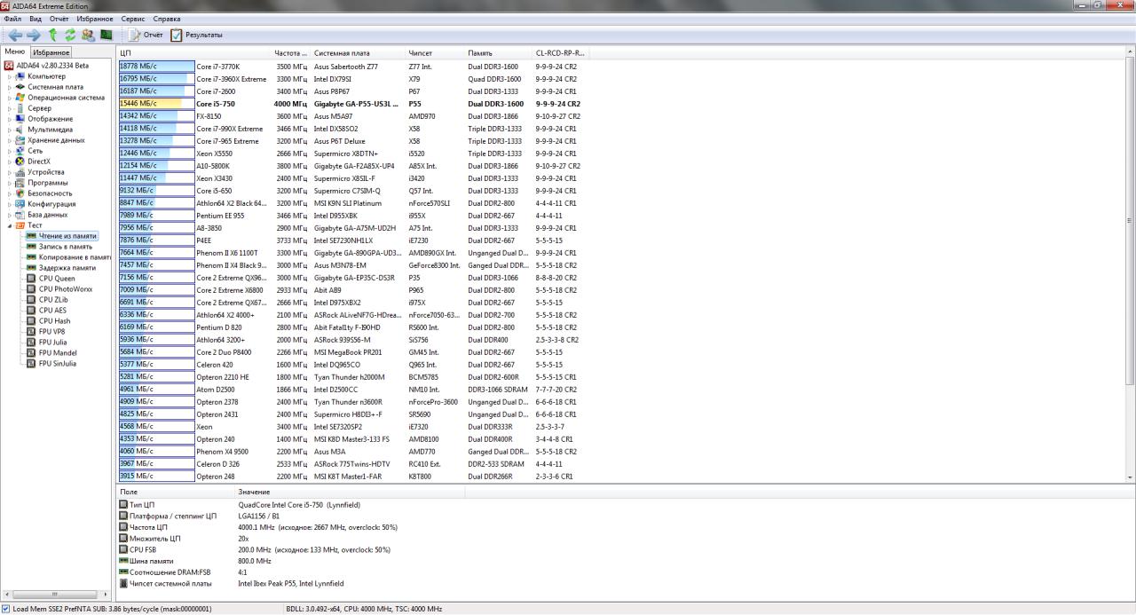Open the Избранное menu in menu bar
This screenshot has width=1136, height=615.
pyautogui.click(x=95, y=19)
